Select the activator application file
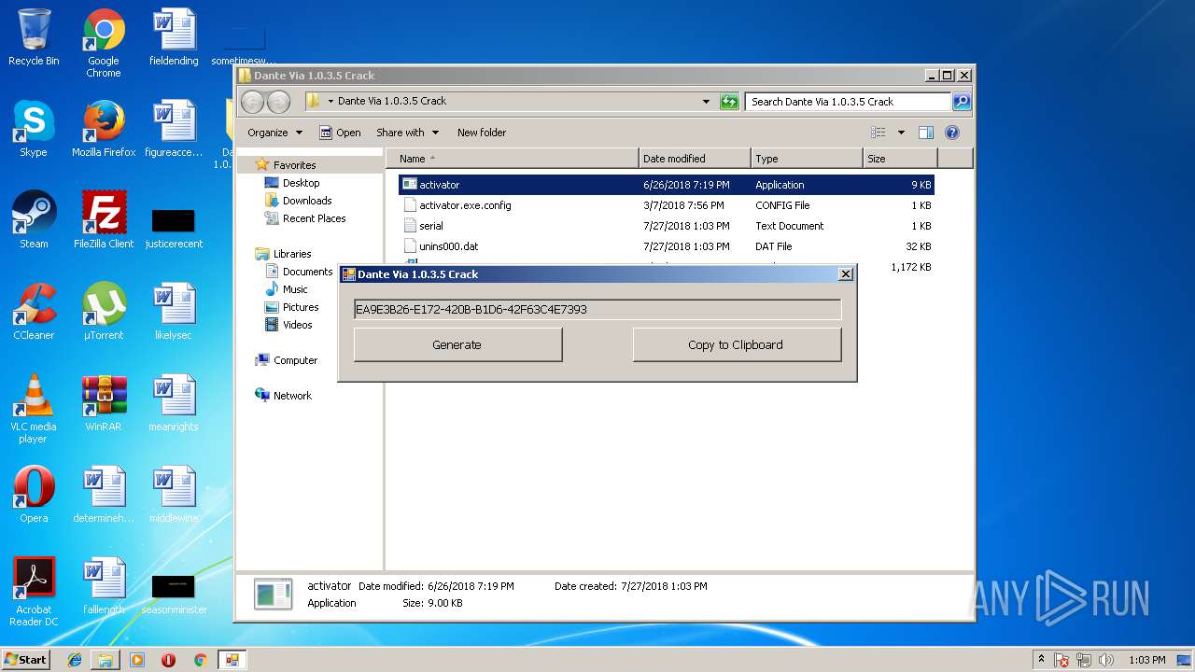The image size is (1195, 672). [x=666, y=185]
